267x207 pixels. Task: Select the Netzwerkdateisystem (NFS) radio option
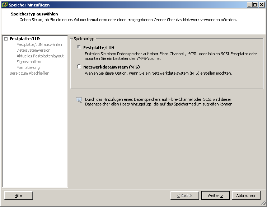(x=79, y=66)
